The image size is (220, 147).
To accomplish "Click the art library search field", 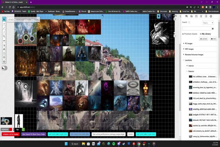I will tap(197, 29).
